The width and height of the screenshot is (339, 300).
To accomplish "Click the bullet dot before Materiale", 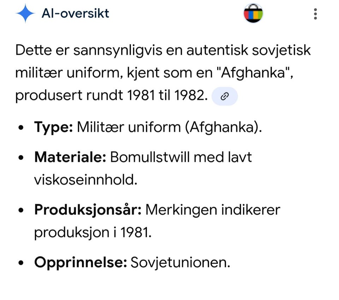I will tap(21, 157).
